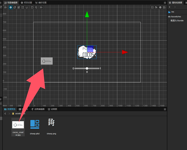The image size is (187, 150).
Task: Open left panel hamburger menu at top
Action: (x=1, y=3)
